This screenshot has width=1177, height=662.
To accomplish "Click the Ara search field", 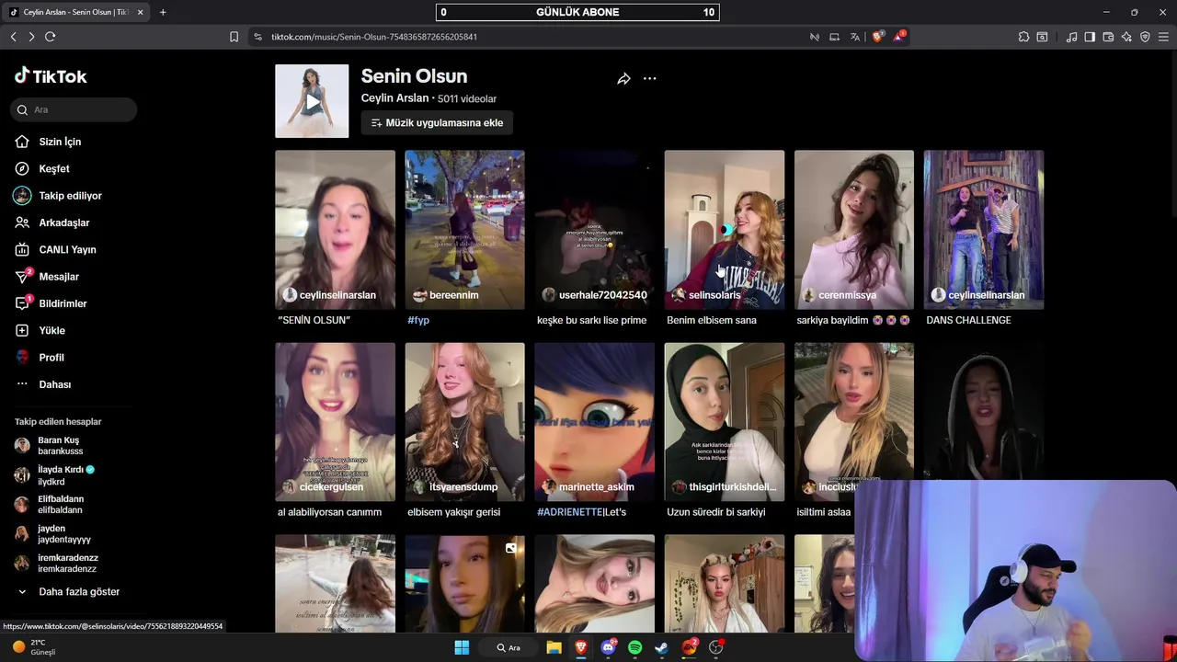I will (x=74, y=109).
